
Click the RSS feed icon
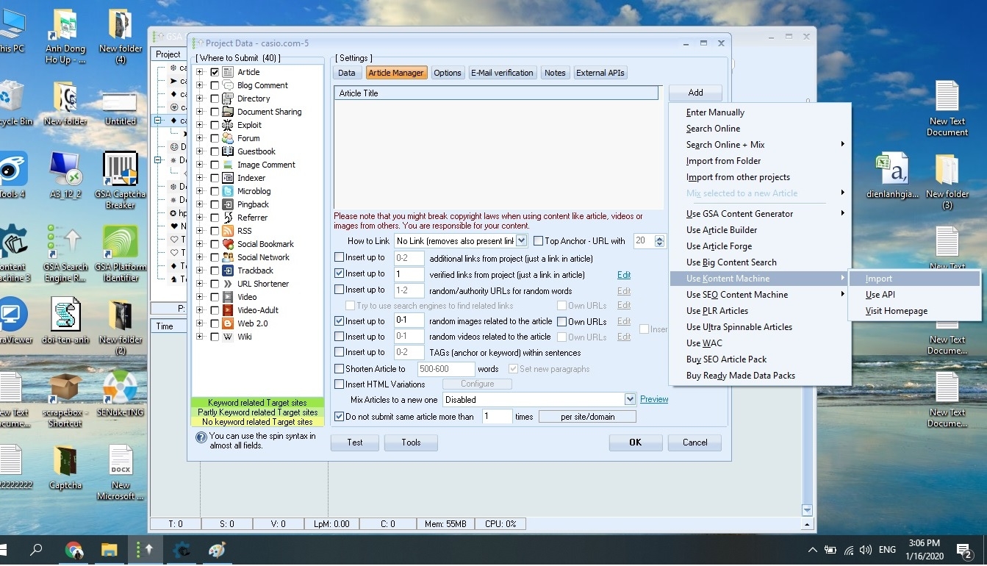tap(228, 231)
